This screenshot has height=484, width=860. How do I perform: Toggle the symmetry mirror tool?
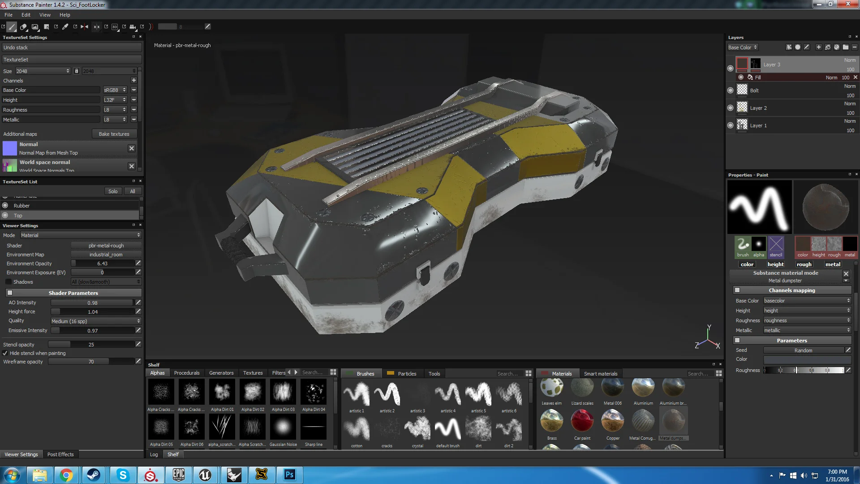[x=84, y=27]
